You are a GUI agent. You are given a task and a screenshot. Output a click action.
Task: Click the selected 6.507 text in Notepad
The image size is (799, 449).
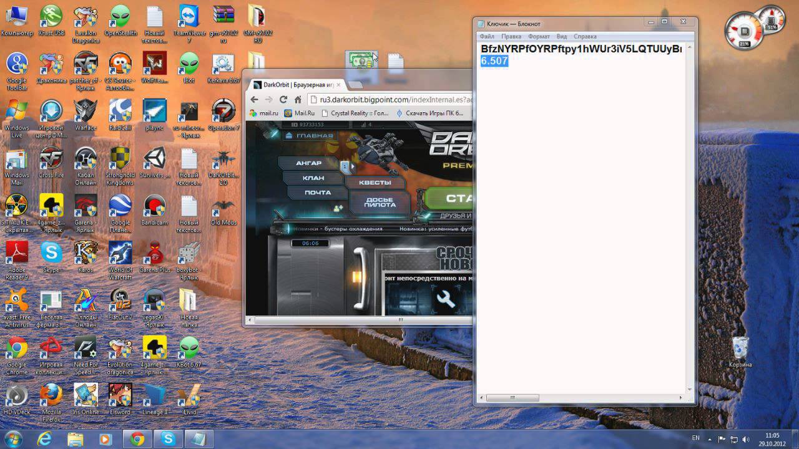point(494,60)
